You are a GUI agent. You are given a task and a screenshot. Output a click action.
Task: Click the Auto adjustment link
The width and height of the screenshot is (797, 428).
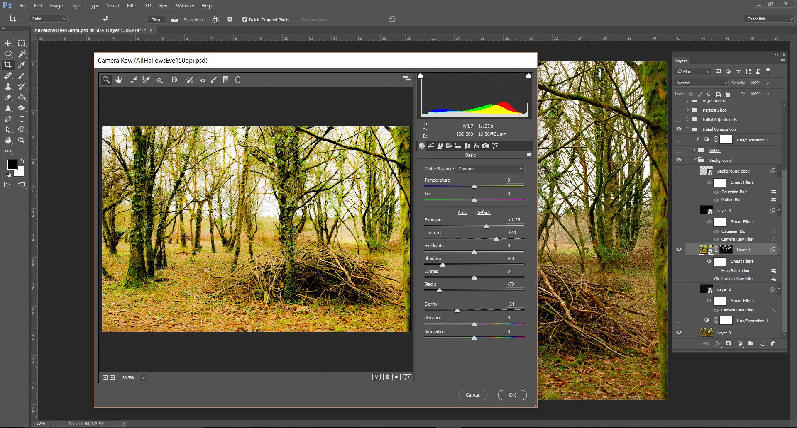[462, 212]
